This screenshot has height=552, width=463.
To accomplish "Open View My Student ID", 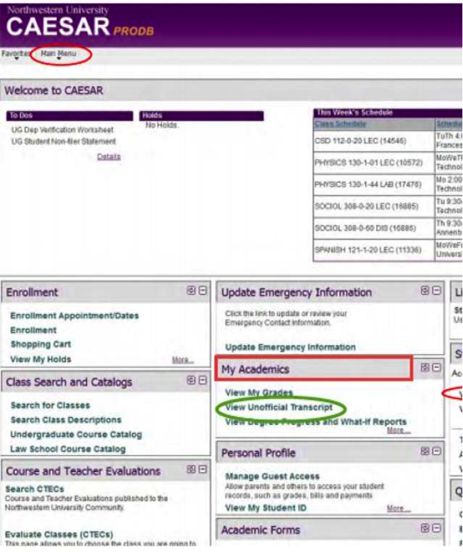I will (x=266, y=508).
